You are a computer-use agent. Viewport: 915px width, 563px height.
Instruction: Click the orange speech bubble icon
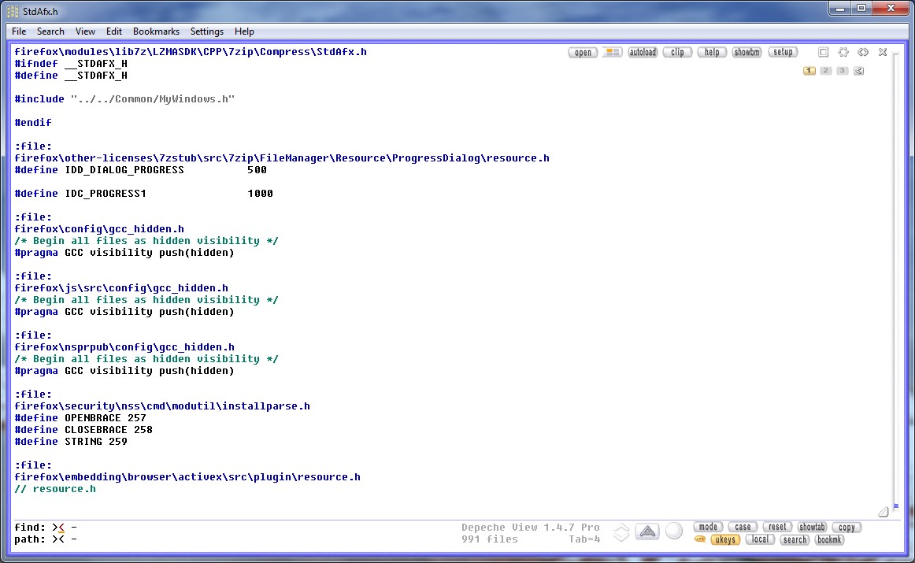click(x=699, y=539)
